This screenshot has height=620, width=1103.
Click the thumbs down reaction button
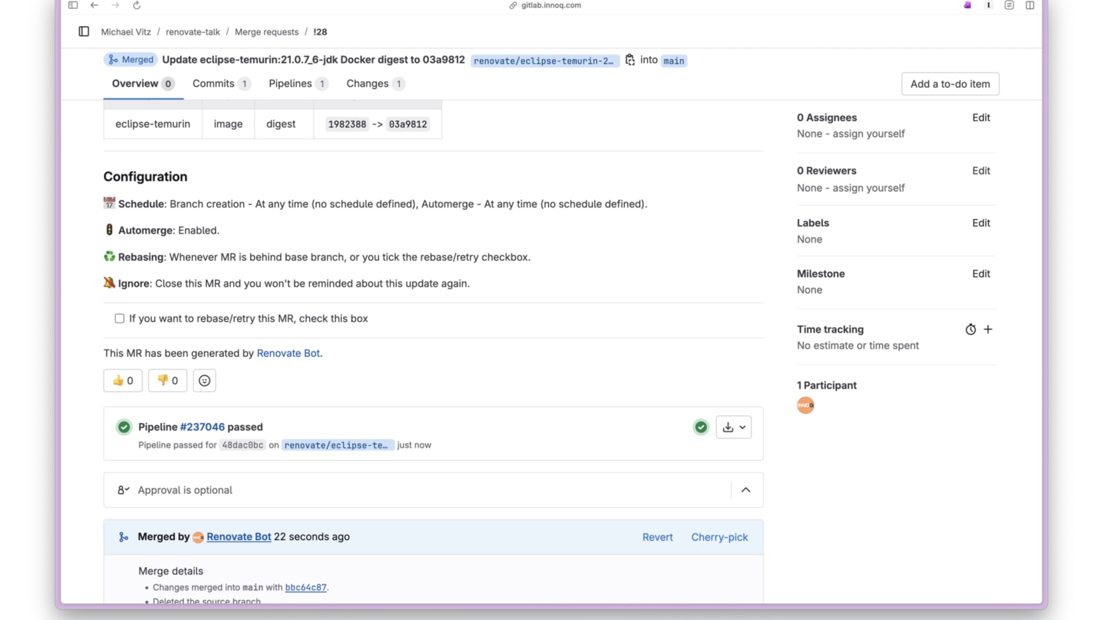(x=168, y=380)
